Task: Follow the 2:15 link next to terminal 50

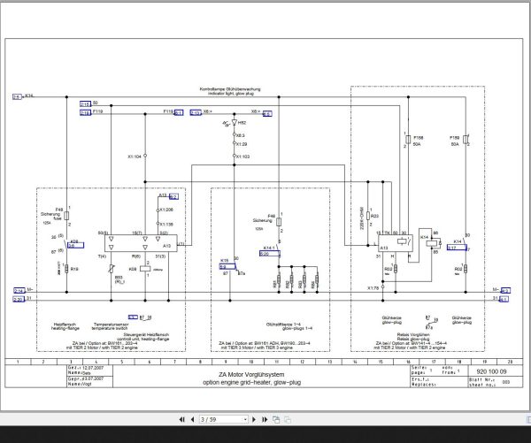Action: [x=85, y=103]
